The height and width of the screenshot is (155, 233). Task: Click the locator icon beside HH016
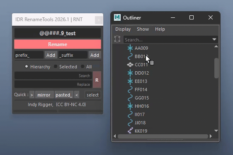(130, 106)
